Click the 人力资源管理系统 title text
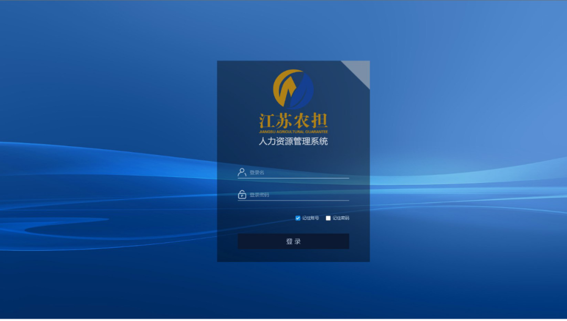The image size is (567, 321). [293, 141]
